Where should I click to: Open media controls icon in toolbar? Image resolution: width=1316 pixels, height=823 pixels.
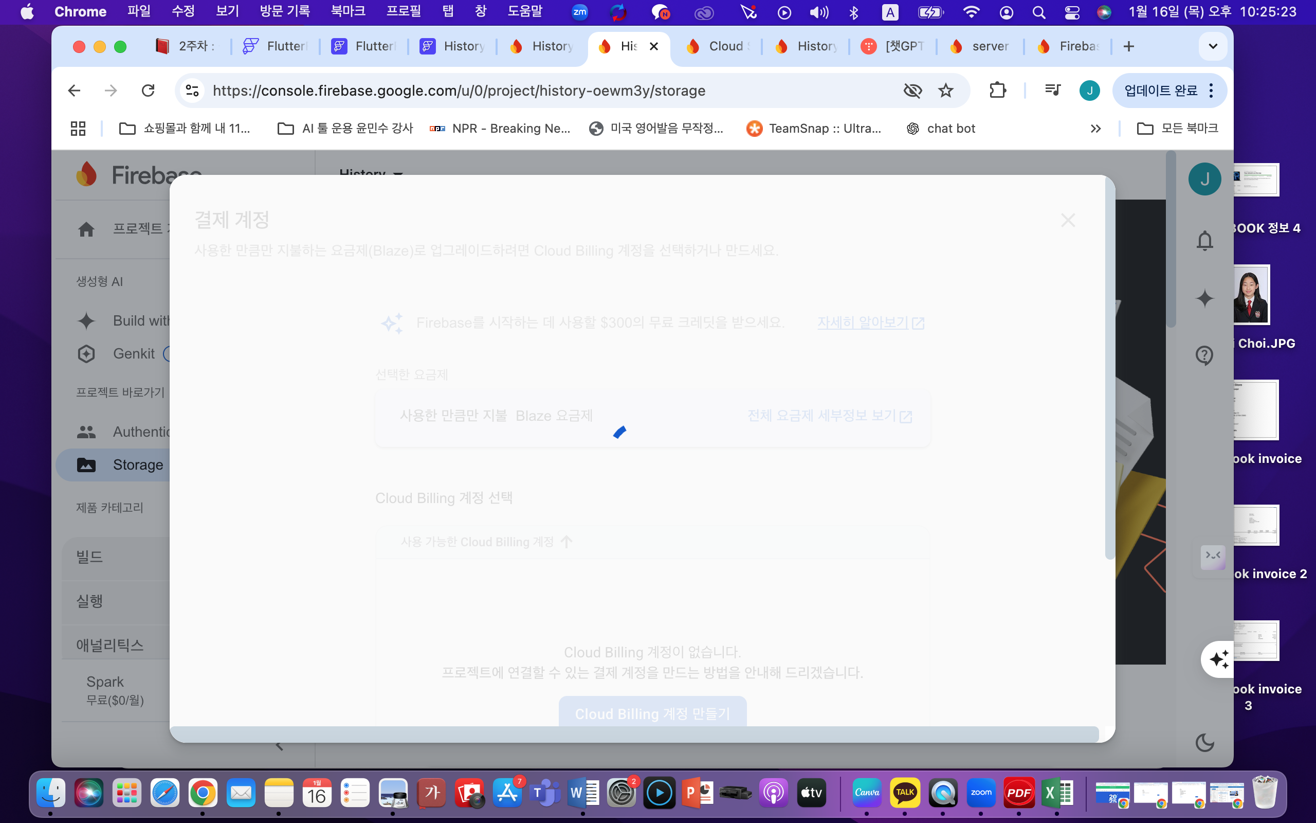1053,91
